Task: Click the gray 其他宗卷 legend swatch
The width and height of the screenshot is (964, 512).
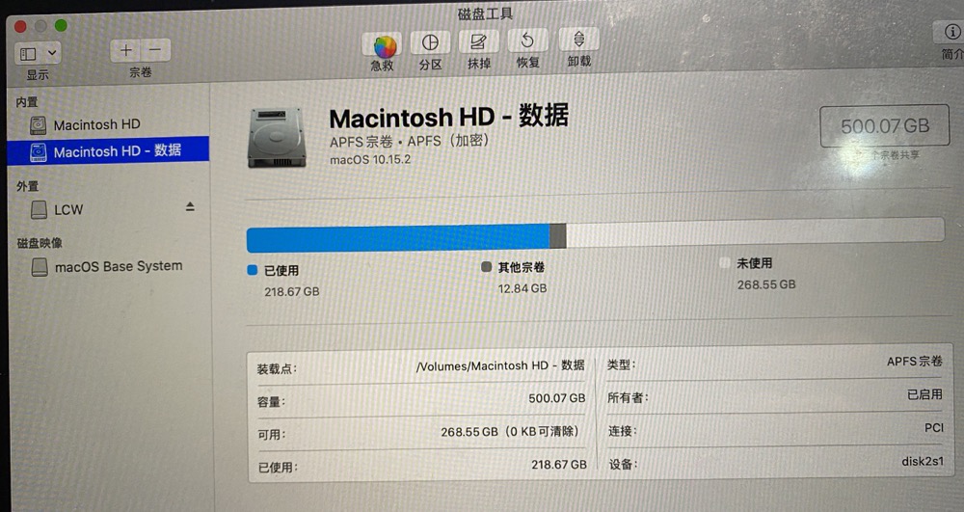Action: [x=486, y=267]
